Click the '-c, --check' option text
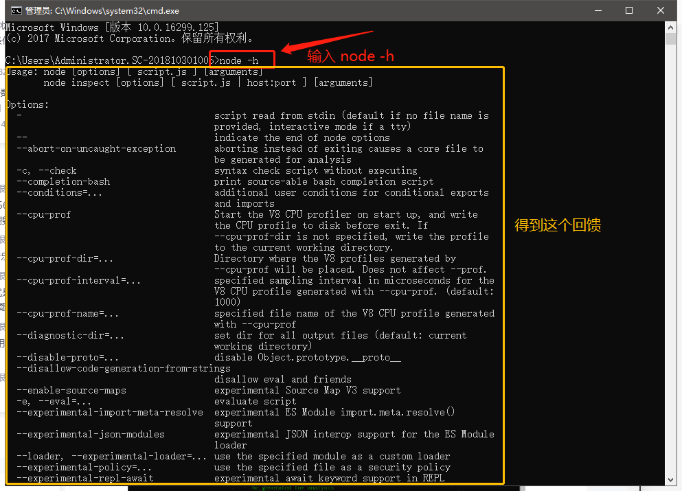The image size is (682, 491). [47, 171]
